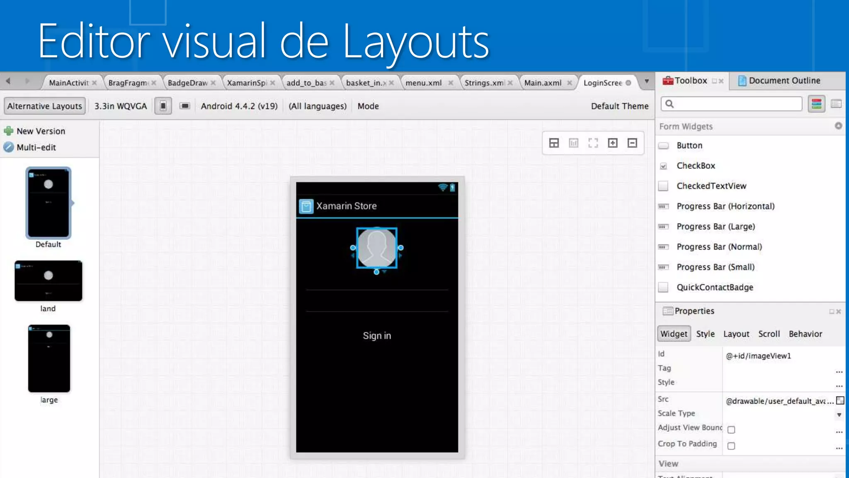Switch to the Scroll properties tab
The height and width of the screenshot is (478, 849).
click(769, 334)
